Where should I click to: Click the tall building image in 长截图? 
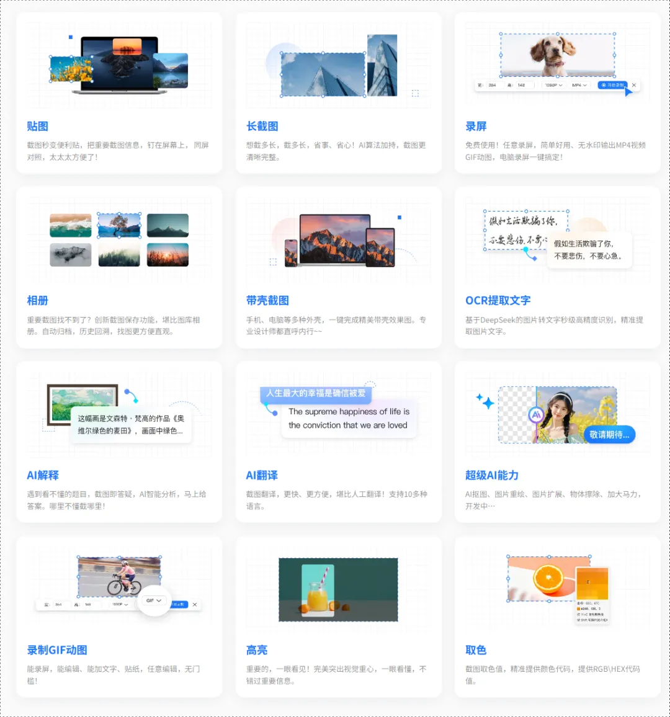click(x=382, y=65)
